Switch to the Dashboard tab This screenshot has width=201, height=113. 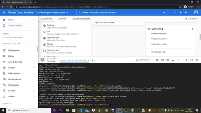[x=47, y=19]
